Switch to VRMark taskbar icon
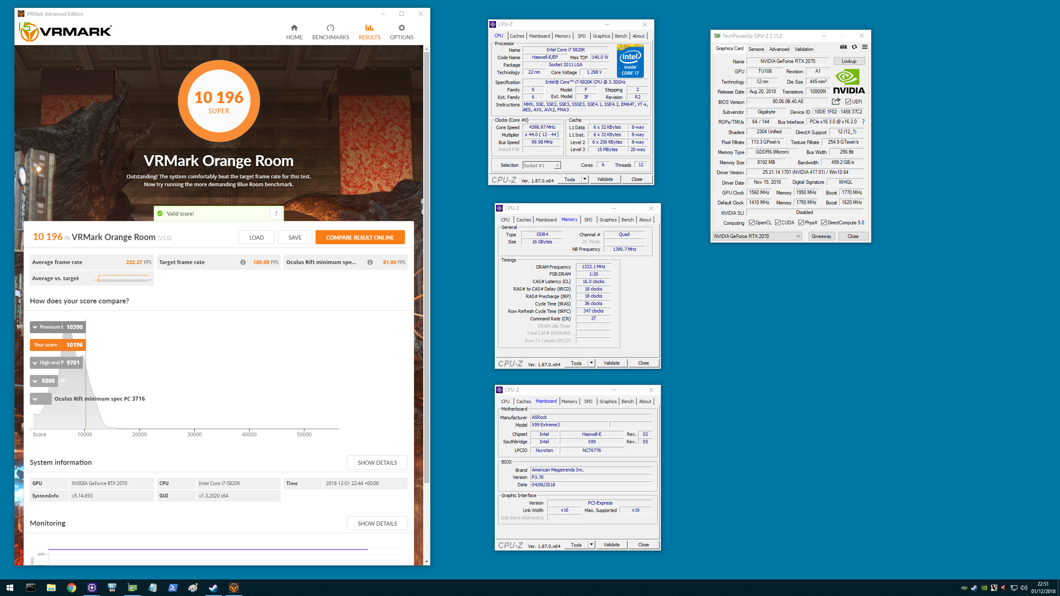The height and width of the screenshot is (596, 1060). click(234, 587)
